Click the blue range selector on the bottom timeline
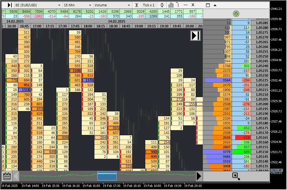Screen dimensions: 287x190 pyautogui.click(x=107, y=176)
